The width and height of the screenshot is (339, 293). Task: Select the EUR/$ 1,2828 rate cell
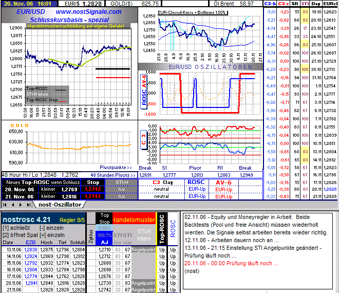82,4
